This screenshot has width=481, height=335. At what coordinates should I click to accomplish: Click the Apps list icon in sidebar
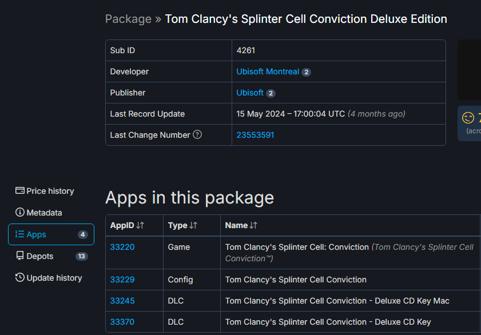click(x=19, y=234)
